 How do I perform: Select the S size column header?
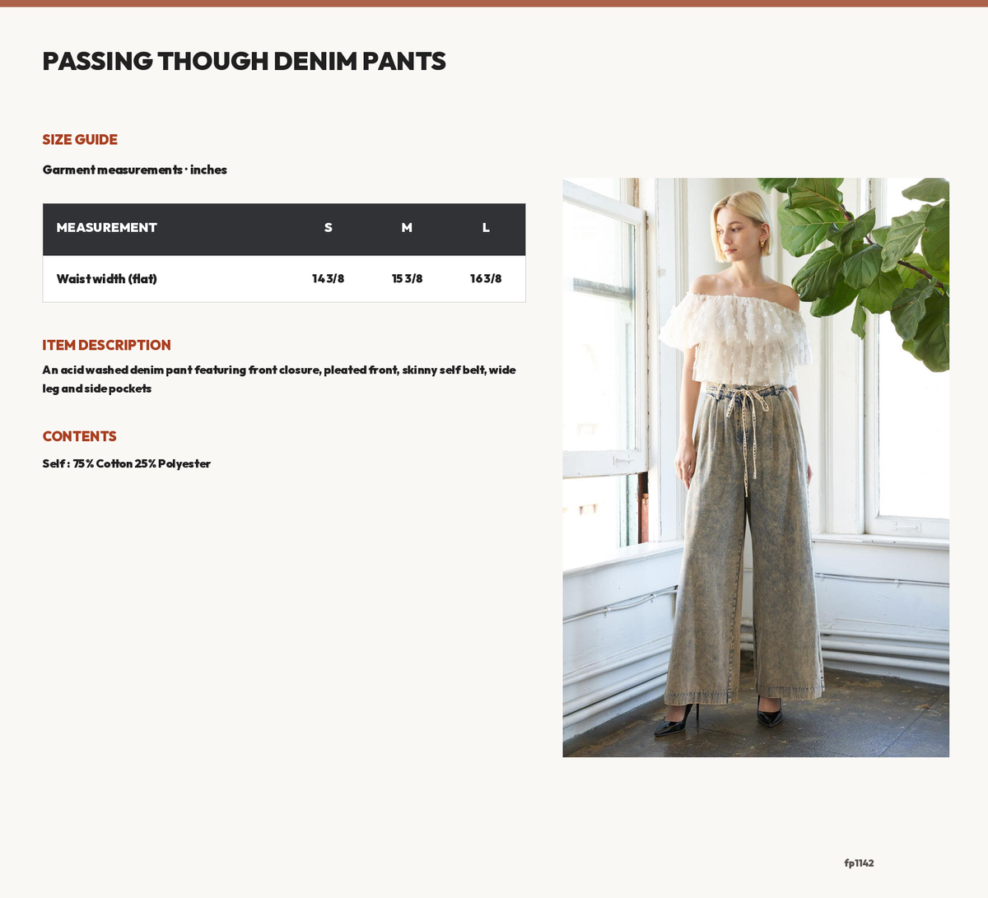328,227
